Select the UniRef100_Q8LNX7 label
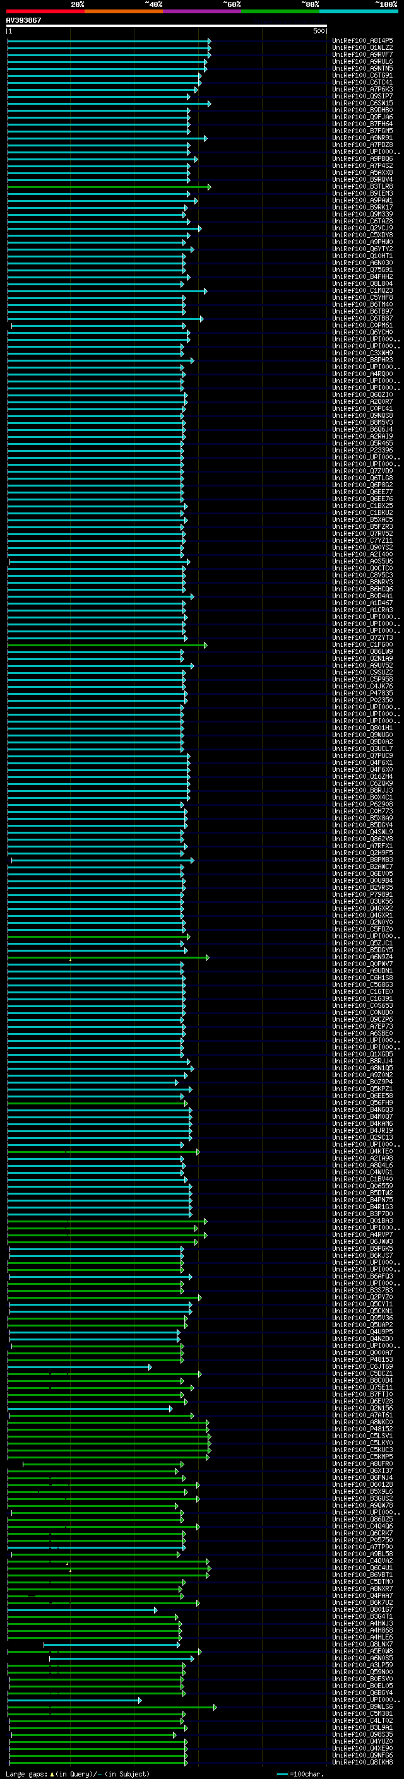Image resolution: width=404 pixels, height=1779 pixels. pyautogui.click(x=362, y=1645)
